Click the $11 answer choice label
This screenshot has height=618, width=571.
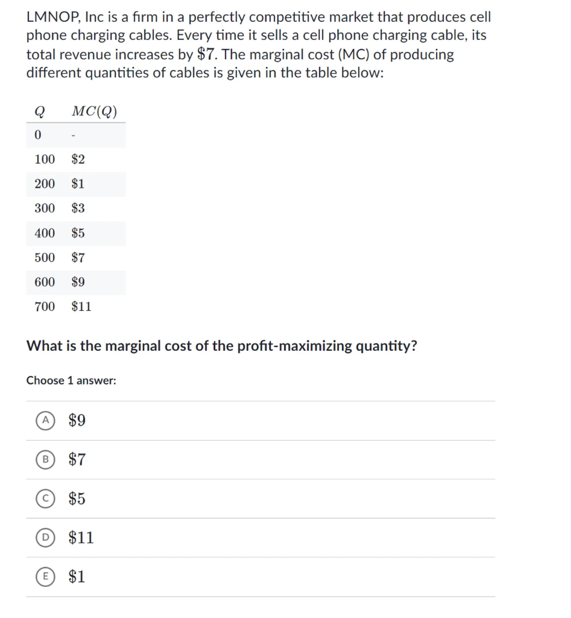(81, 537)
